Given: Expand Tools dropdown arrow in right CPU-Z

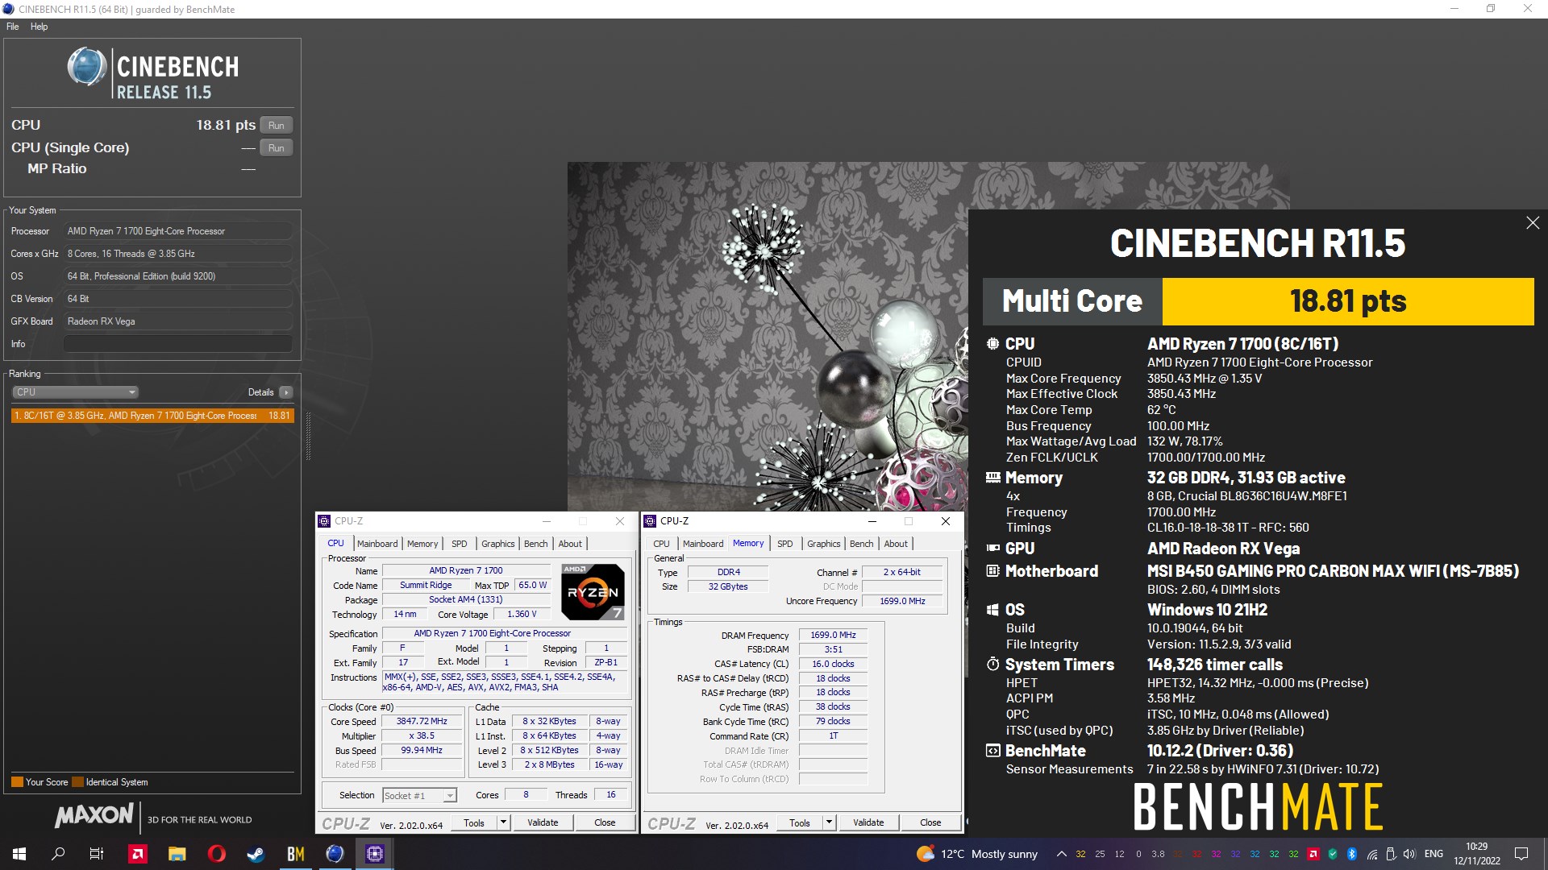Looking at the screenshot, I should [x=830, y=822].
